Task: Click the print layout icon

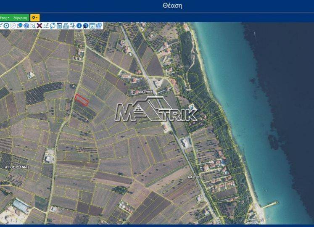Action: pos(92,26)
